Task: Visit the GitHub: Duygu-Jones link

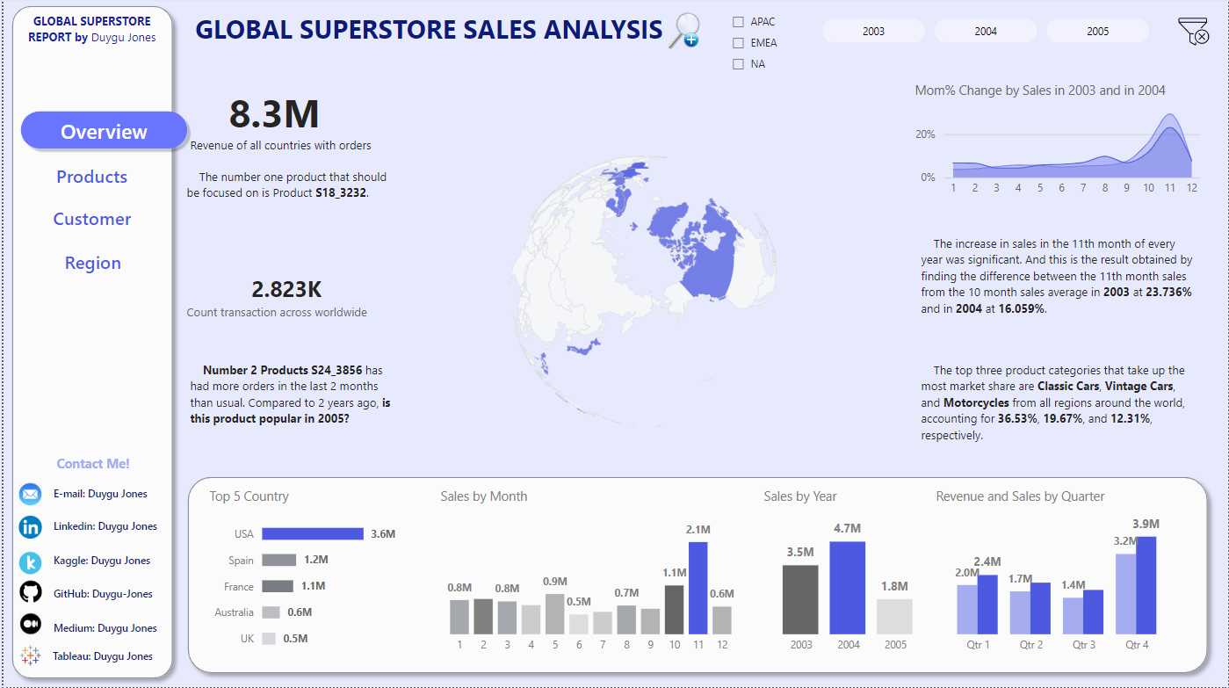Action: [x=103, y=594]
